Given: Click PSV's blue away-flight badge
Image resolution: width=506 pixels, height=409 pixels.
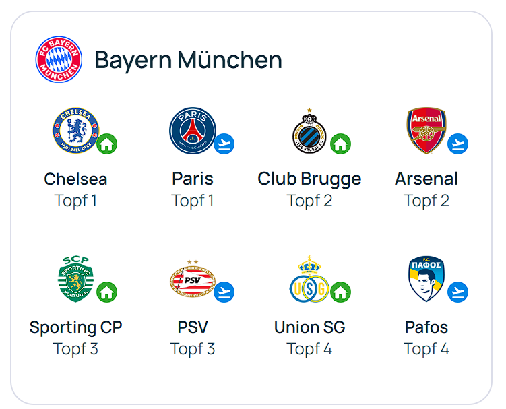Looking at the screenshot, I should click(224, 292).
